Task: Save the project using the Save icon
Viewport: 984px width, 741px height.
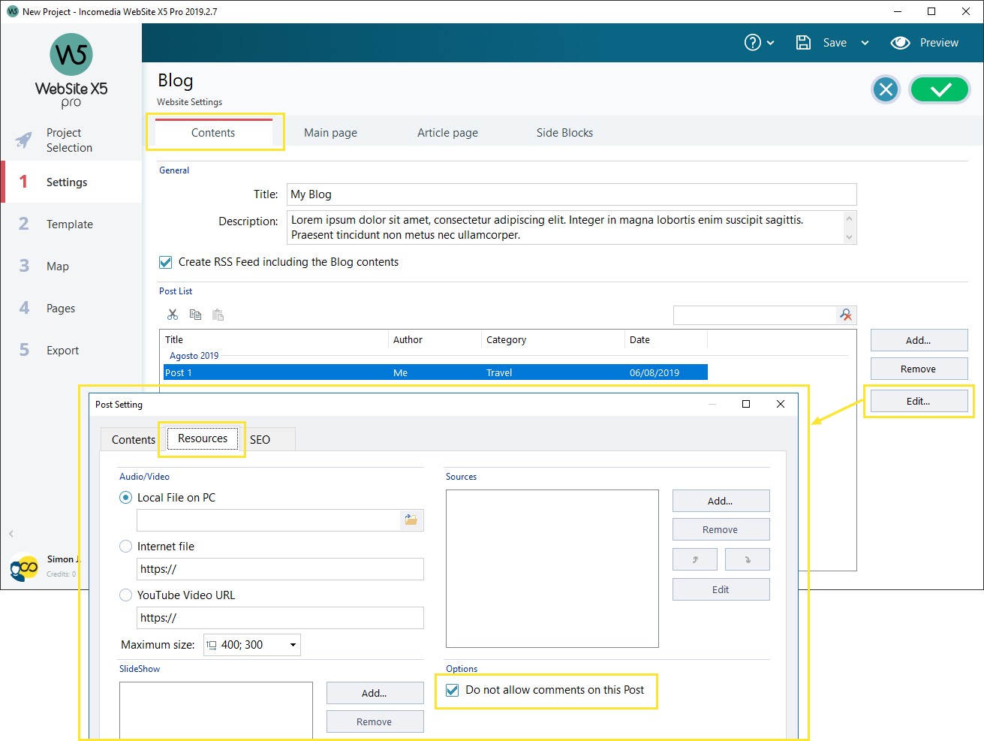Action: pos(802,42)
